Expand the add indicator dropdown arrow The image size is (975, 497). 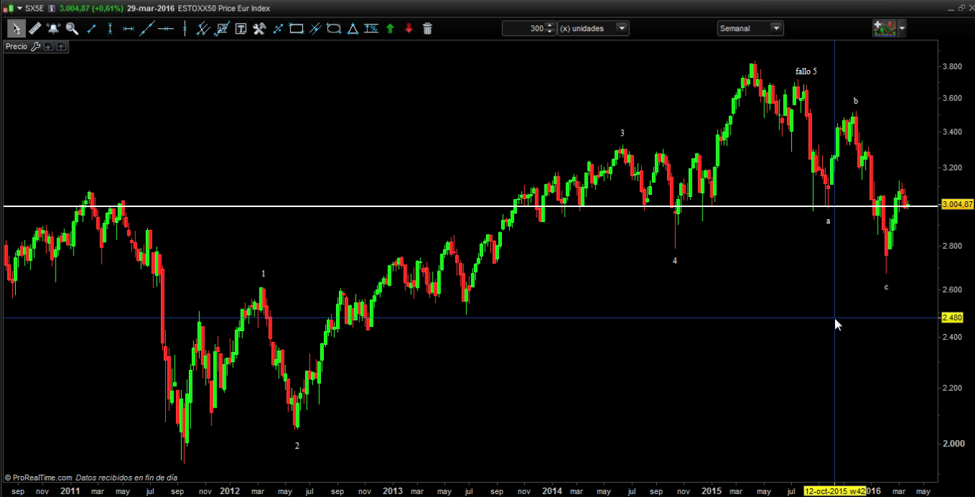tap(902, 28)
